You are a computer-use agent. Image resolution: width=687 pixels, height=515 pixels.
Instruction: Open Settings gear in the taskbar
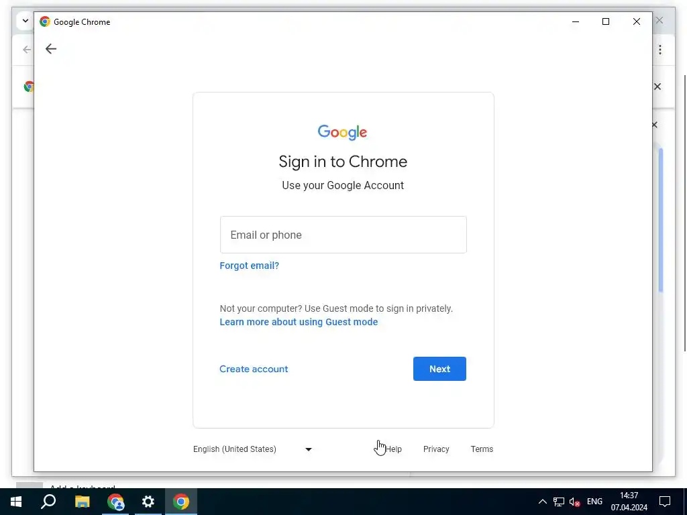(148, 502)
